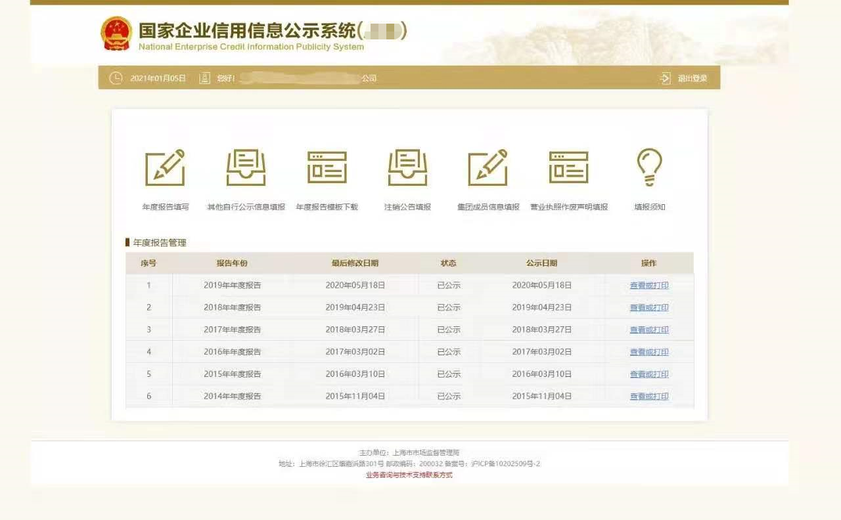
Task: Click the 2021年01月05日 date in header bar
Action: pyautogui.click(x=158, y=78)
